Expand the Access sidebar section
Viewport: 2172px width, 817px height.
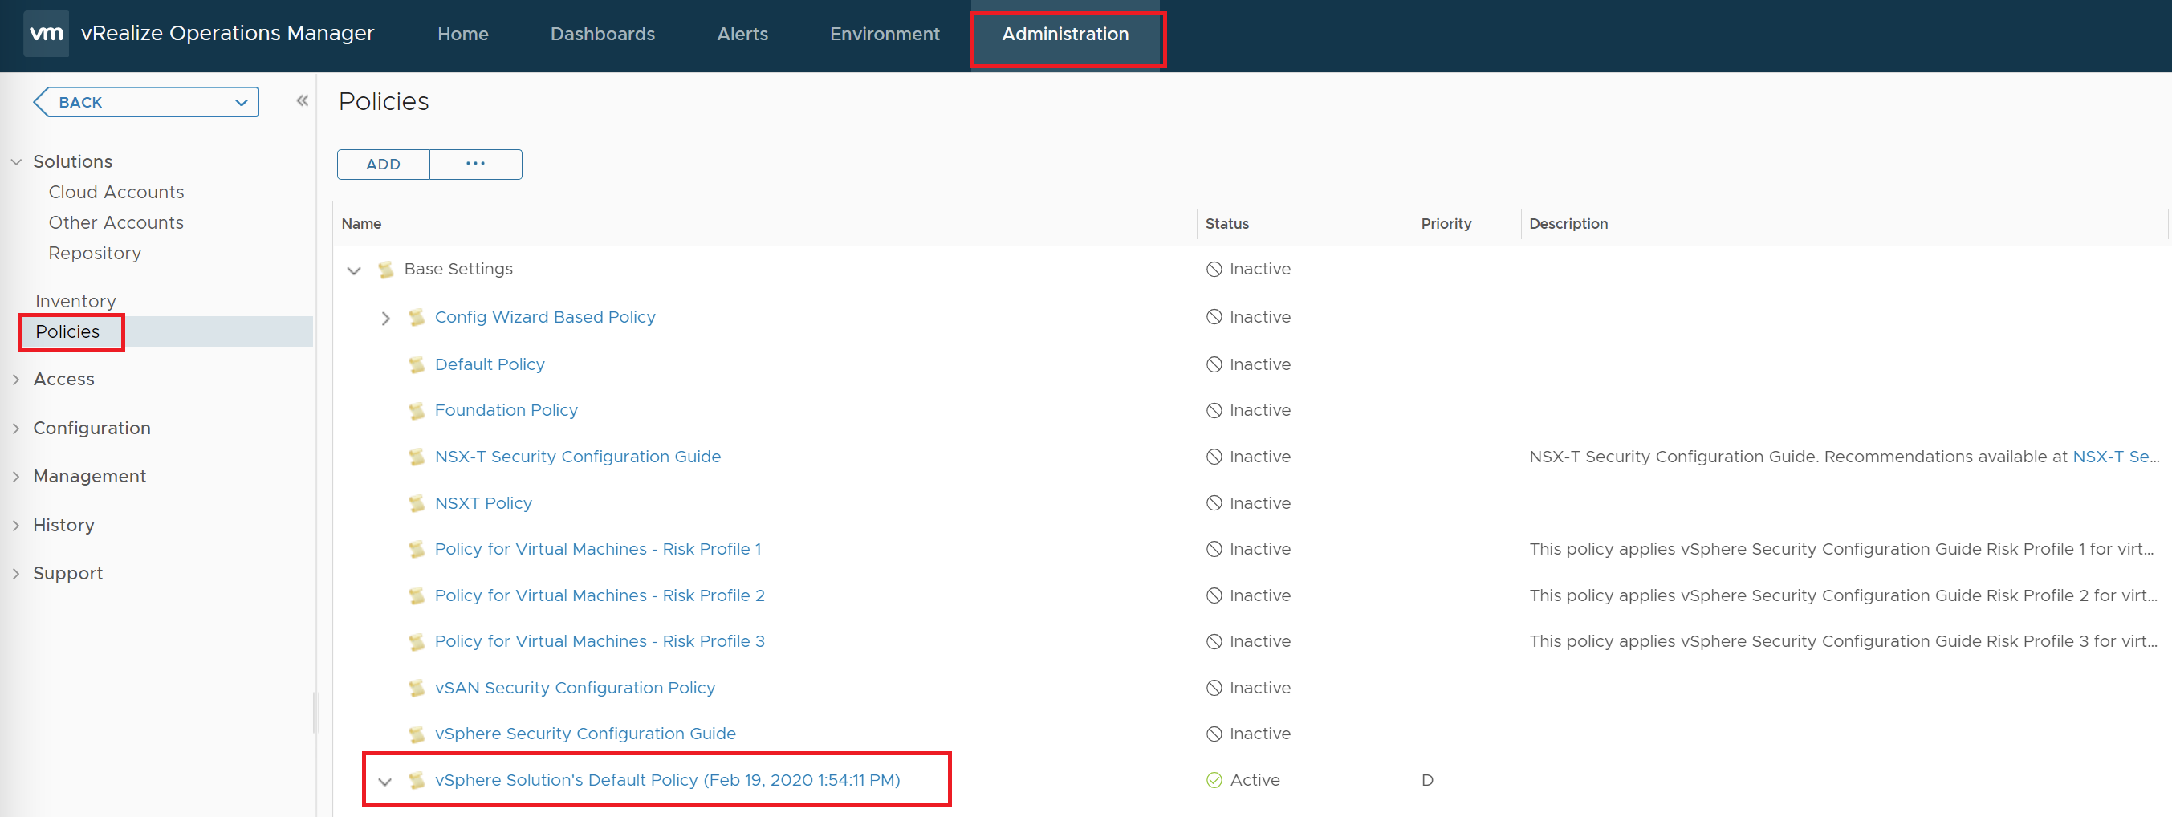click(16, 380)
